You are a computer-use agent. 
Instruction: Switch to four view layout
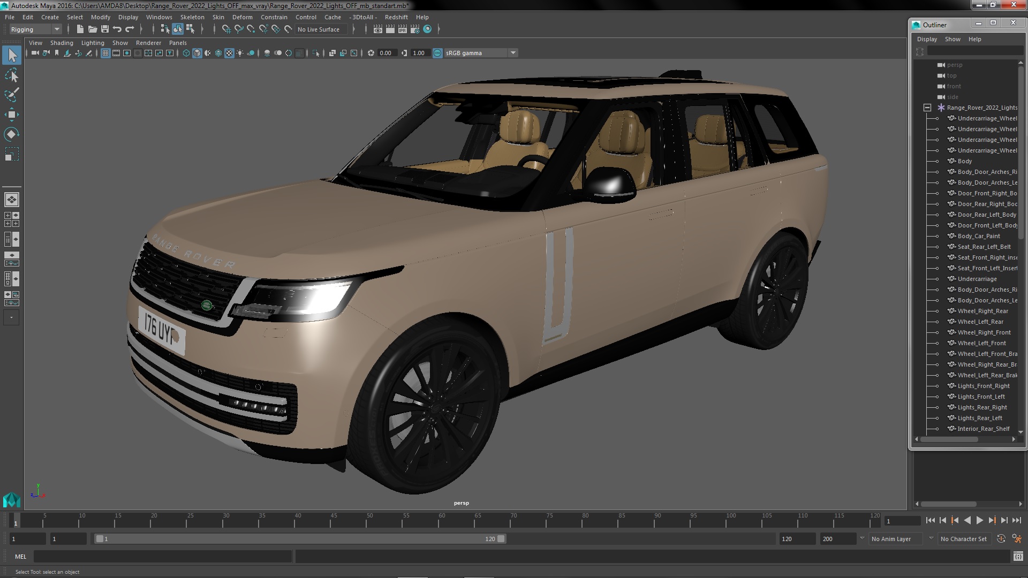12,219
